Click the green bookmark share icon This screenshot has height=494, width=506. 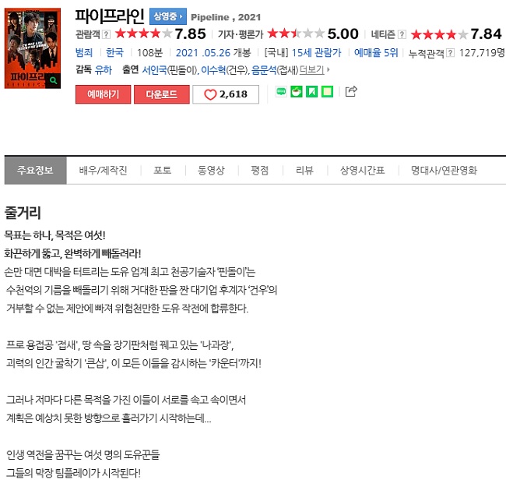coord(311,92)
